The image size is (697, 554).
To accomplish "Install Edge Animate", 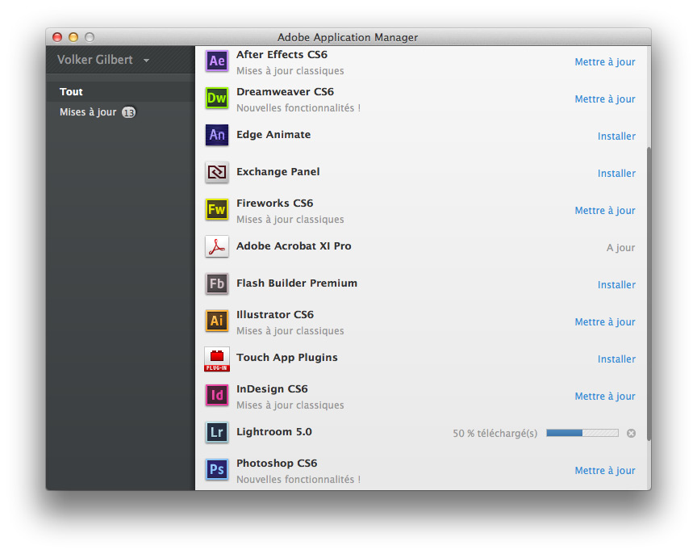I will click(x=616, y=136).
